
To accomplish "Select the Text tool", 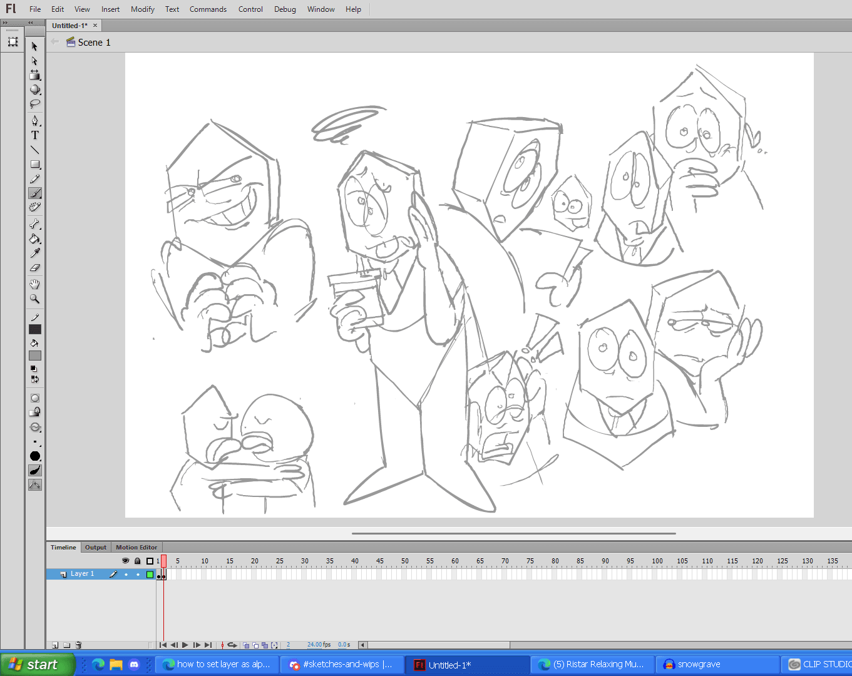I will coord(35,135).
